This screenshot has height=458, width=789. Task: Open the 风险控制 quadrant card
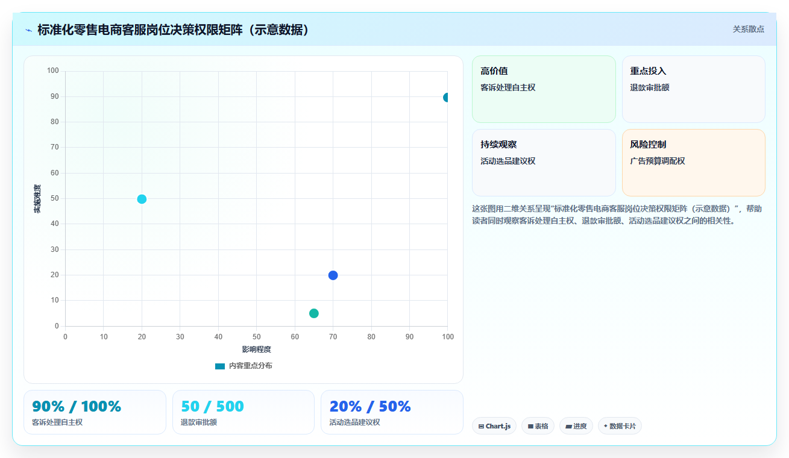pyautogui.click(x=693, y=163)
